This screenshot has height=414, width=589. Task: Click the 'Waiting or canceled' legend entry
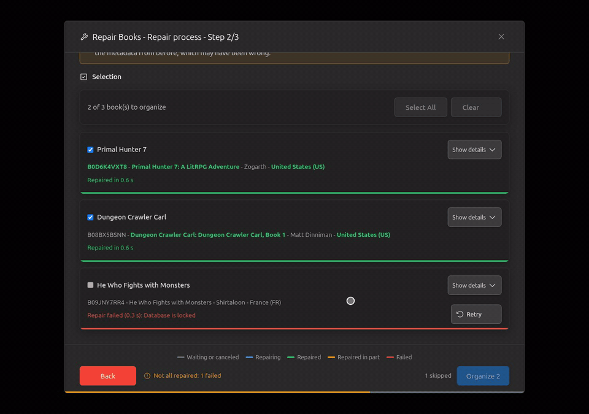[208, 357]
